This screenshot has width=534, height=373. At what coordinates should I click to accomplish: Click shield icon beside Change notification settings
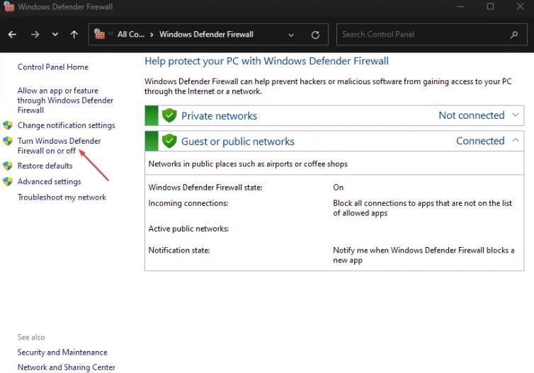tap(8, 125)
